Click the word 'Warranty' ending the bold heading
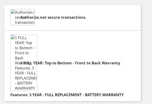152x104 pixels. (111, 63)
